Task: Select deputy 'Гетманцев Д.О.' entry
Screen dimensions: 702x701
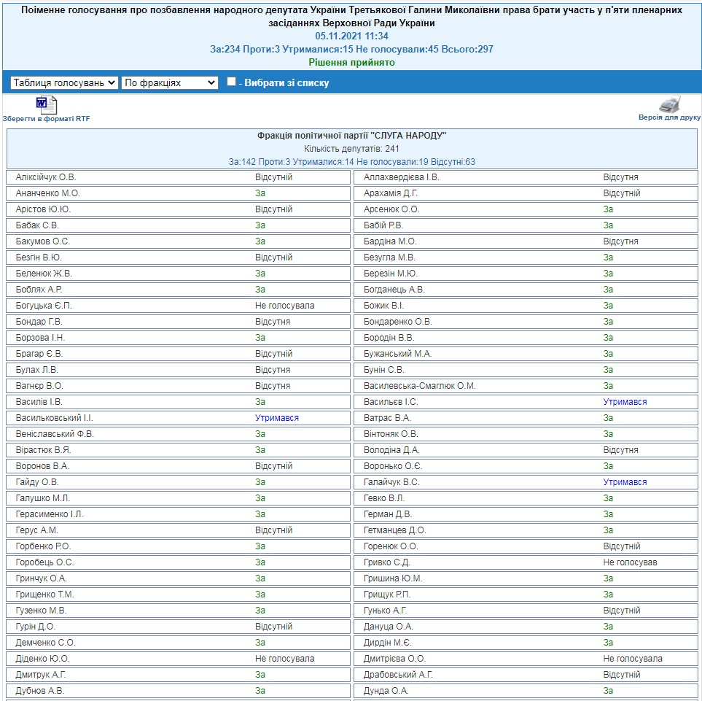Action: click(394, 530)
